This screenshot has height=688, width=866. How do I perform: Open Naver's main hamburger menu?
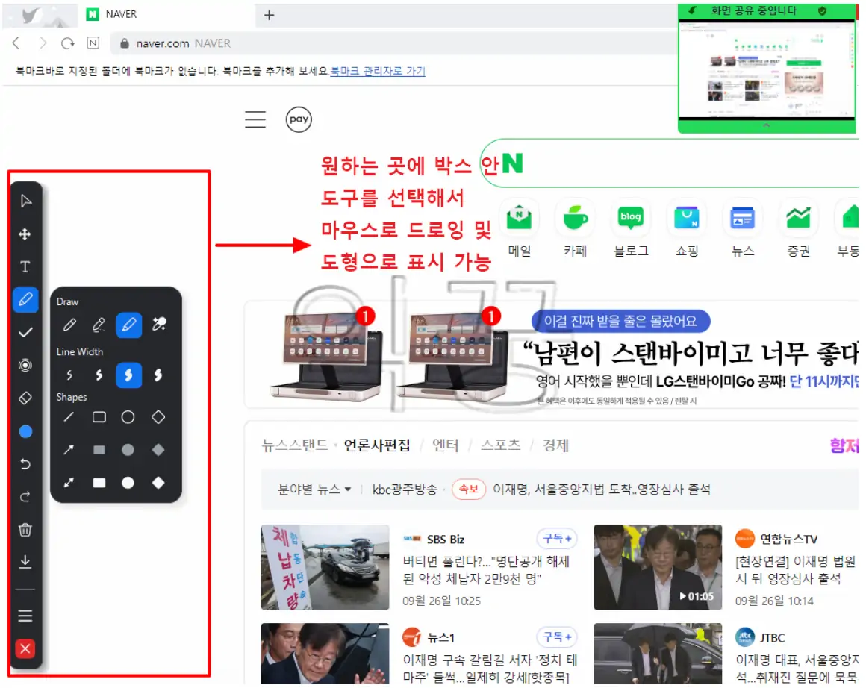pyautogui.click(x=255, y=119)
